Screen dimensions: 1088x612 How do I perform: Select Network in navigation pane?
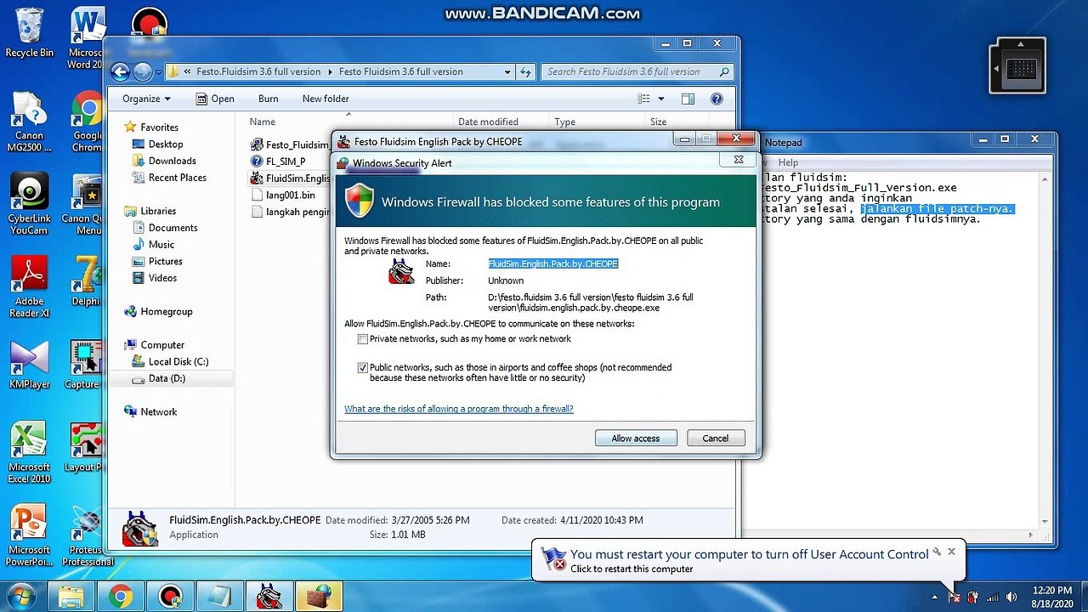coord(159,412)
